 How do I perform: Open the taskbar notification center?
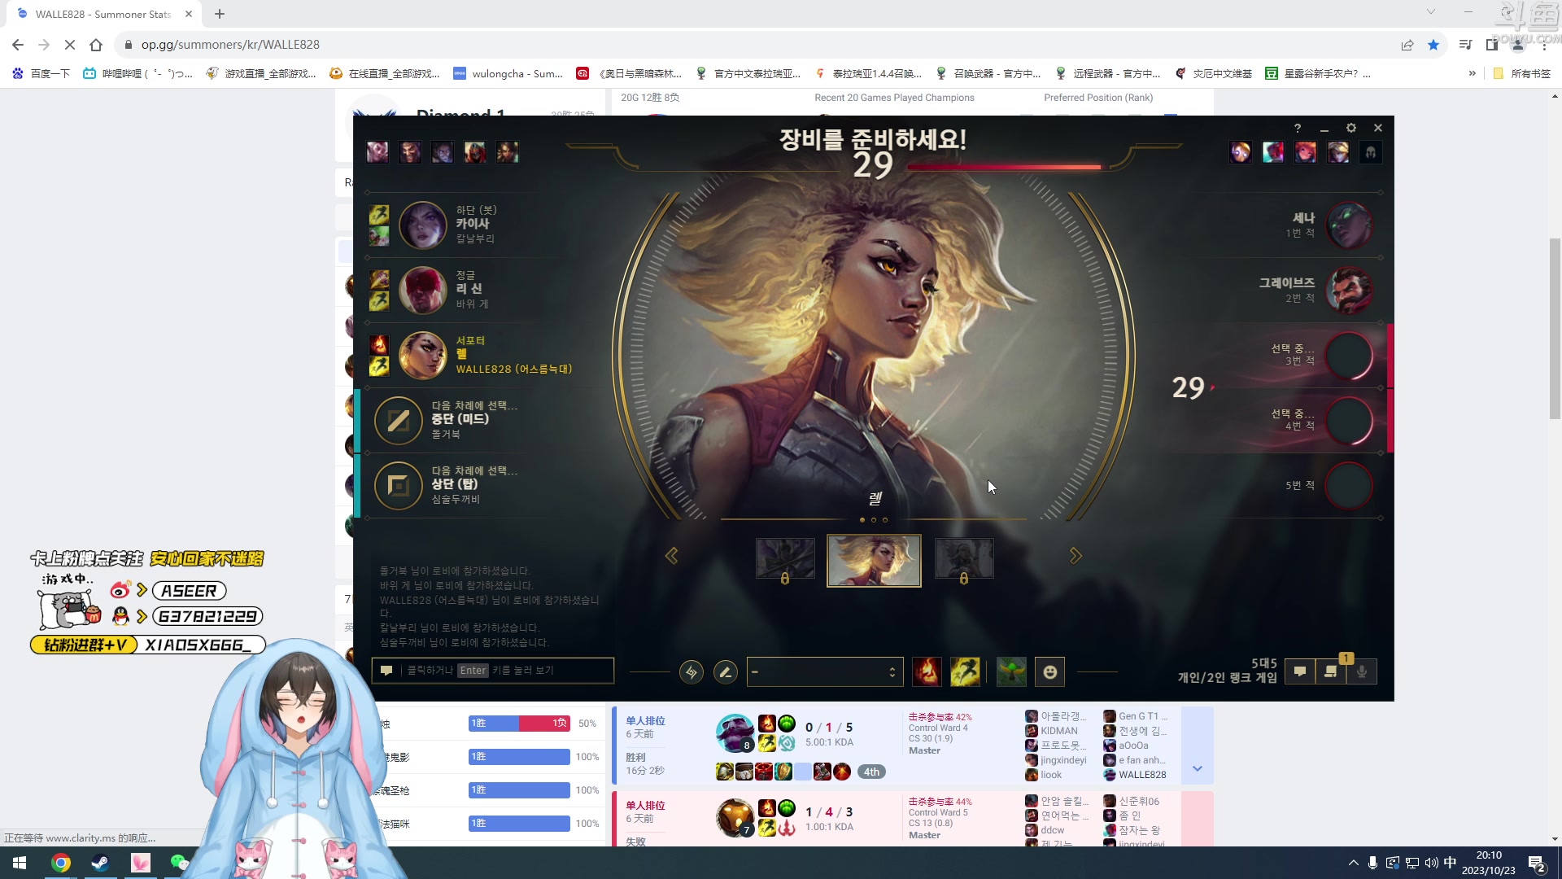pos(1537,863)
